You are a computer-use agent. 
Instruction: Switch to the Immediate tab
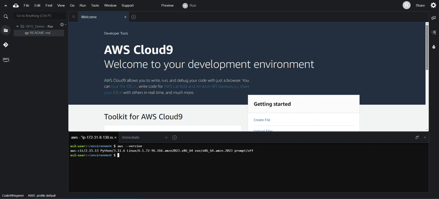(131, 137)
